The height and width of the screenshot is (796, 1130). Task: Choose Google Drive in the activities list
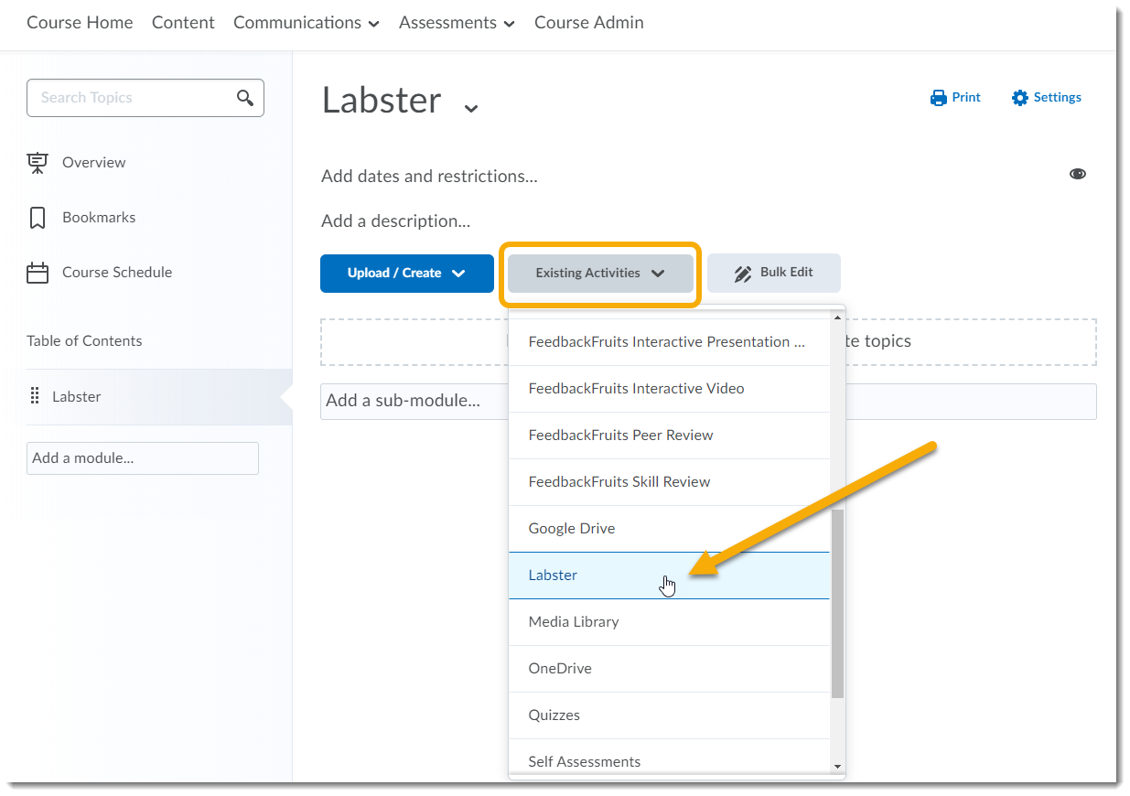pyautogui.click(x=571, y=528)
